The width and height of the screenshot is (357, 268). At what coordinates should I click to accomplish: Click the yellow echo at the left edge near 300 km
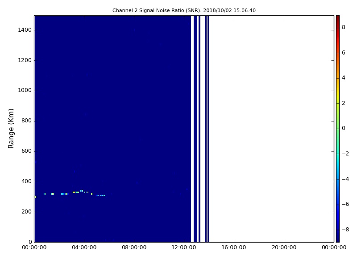click(36, 197)
